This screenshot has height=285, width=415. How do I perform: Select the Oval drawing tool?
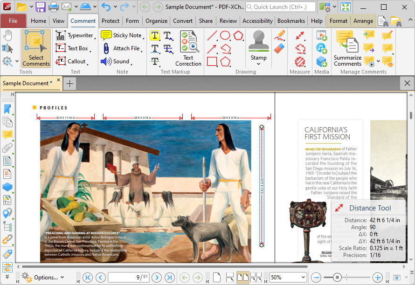point(225,35)
